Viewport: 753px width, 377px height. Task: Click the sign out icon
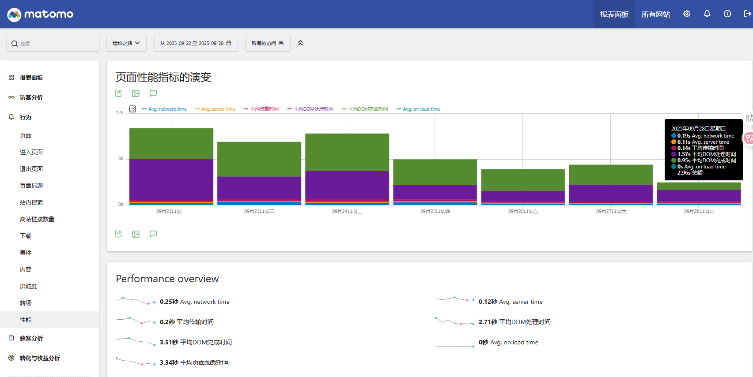(x=747, y=14)
